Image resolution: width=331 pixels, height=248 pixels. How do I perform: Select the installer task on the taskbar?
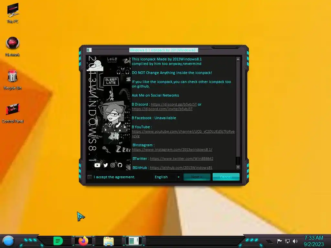(x=134, y=241)
